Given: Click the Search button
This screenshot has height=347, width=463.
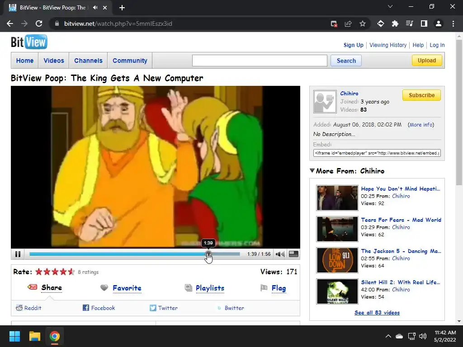Looking at the screenshot, I should [x=346, y=61].
